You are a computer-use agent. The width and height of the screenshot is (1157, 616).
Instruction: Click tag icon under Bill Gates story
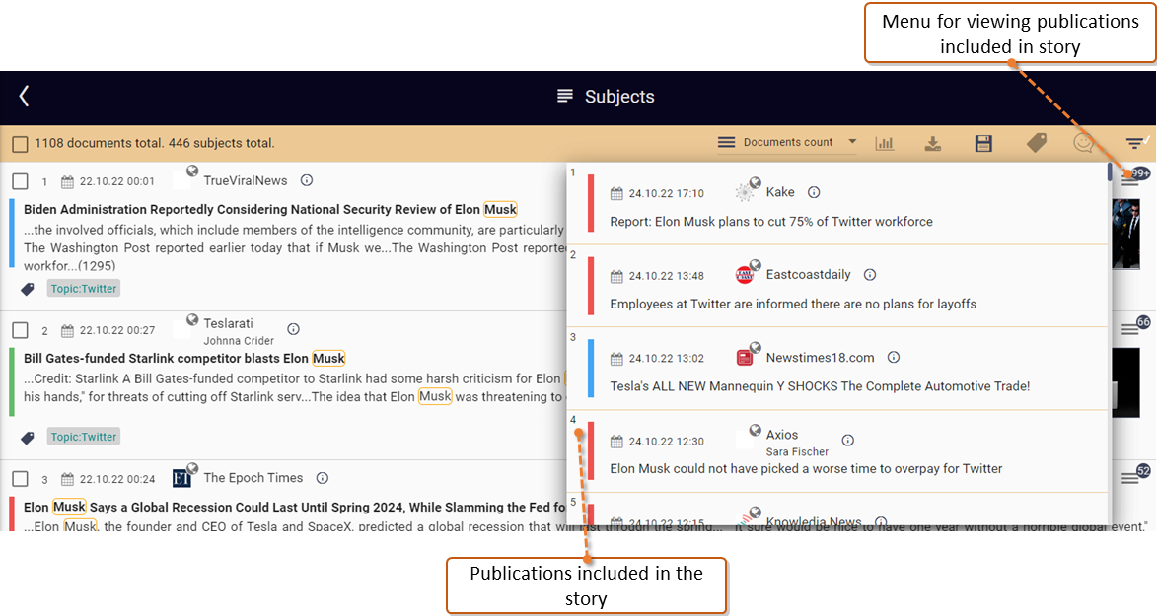pos(28,438)
